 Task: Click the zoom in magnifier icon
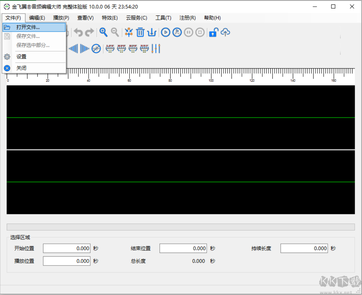(x=103, y=32)
